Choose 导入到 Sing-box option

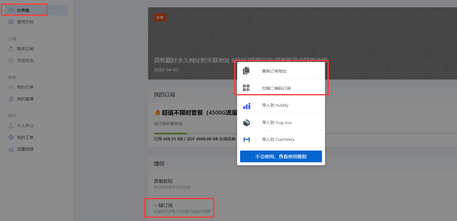click(x=281, y=122)
